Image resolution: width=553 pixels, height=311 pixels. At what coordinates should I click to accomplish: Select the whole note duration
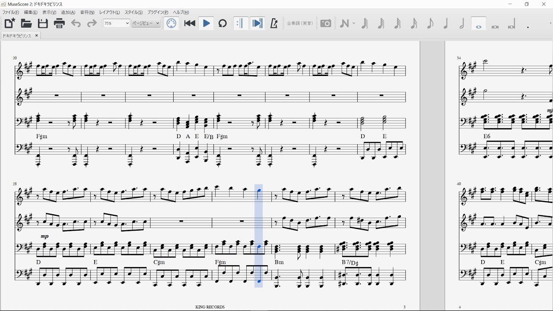click(x=478, y=24)
